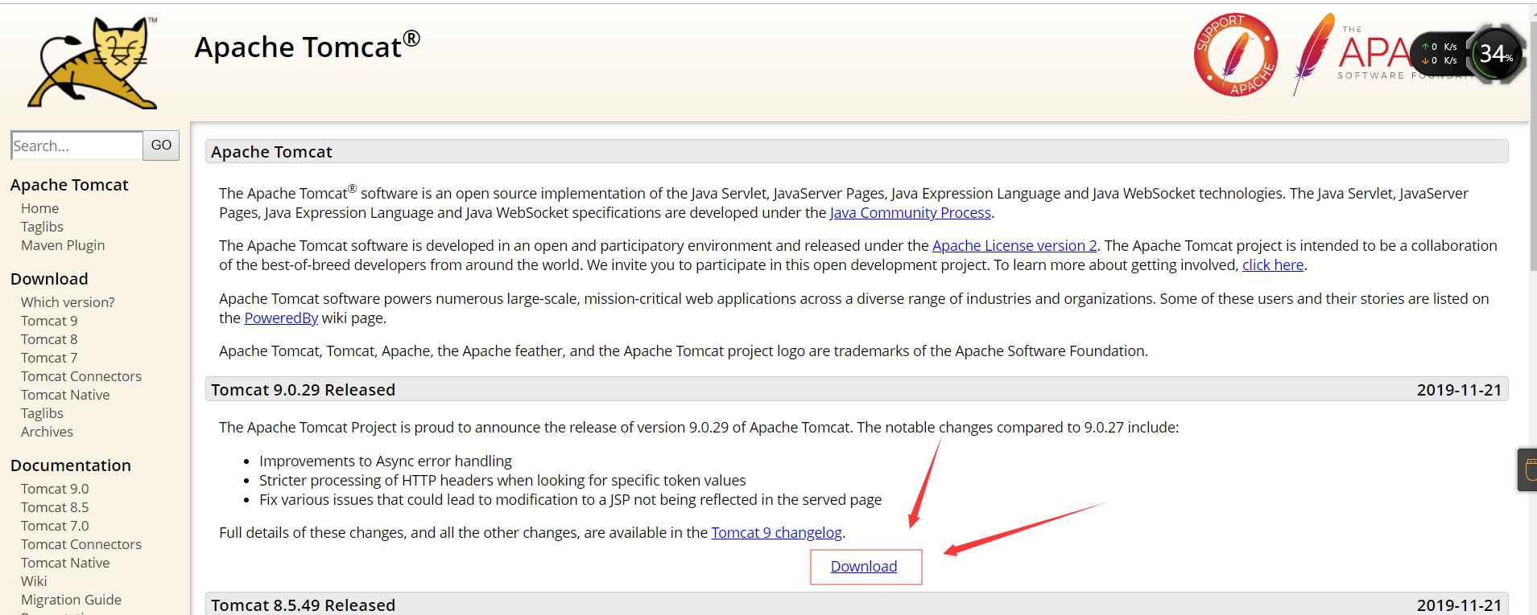Screen dimensions: 1537x615
Task: Open Tomcat Connectors under Download
Action: point(81,376)
